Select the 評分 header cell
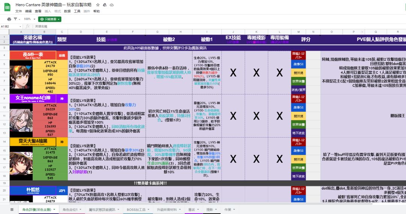 pyautogui.click(x=306, y=39)
